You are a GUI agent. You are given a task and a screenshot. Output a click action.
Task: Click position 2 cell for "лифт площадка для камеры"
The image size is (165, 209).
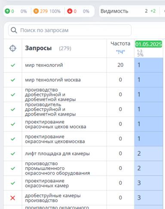tap(149, 154)
